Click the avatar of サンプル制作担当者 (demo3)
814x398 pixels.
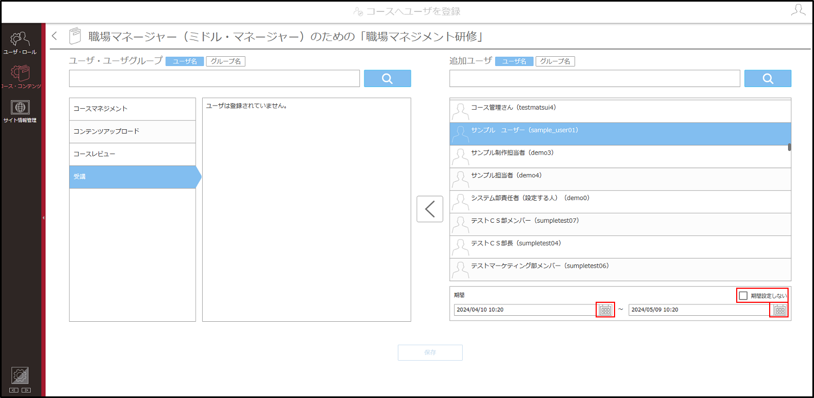click(x=460, y=157)
